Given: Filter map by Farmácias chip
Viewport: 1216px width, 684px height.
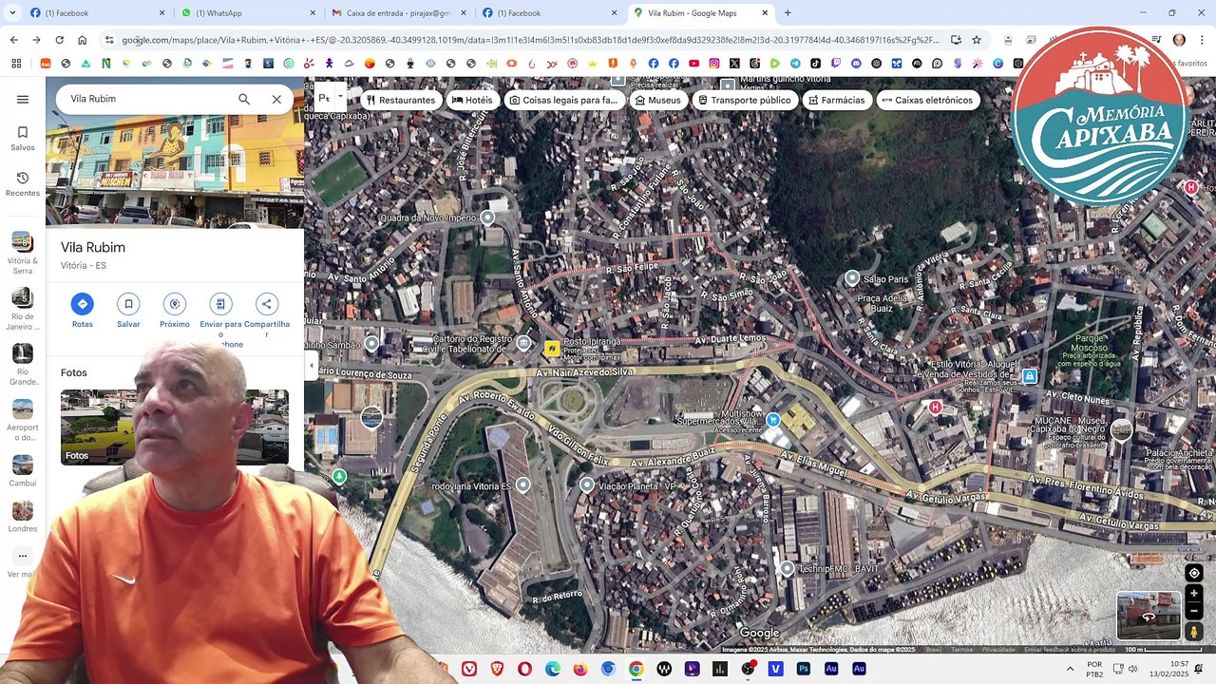Looking at the screenshot, I should [836, 100].
